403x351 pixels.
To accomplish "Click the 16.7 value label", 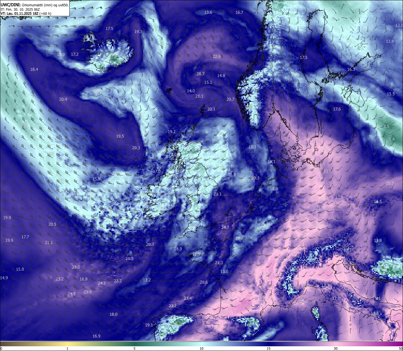I will (239, 13).
